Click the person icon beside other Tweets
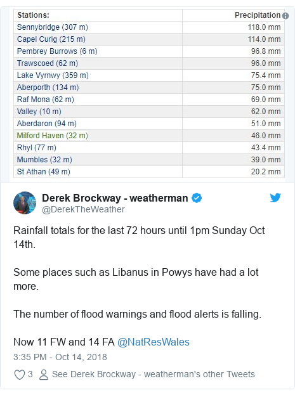The width and height of the screenshot is (295, 395). (44, 375)
